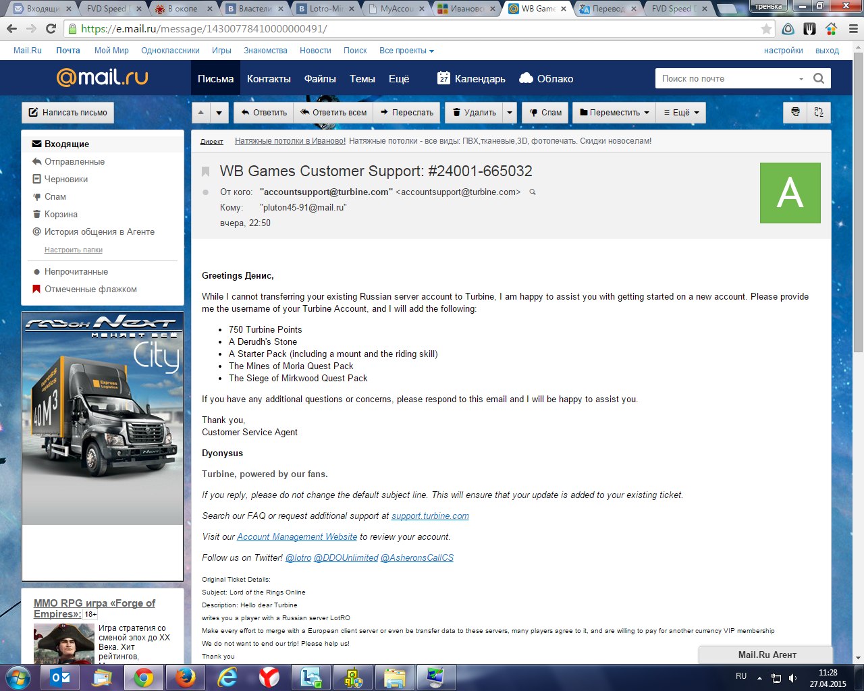The height and width of the screenshot is (691, 864).
Task: Switch to the Lotro-Mir browser tab
Action: tap(327, 9)
